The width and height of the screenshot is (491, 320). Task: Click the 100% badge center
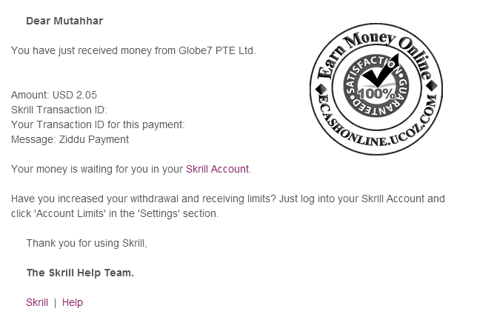[x=377, y=93]
